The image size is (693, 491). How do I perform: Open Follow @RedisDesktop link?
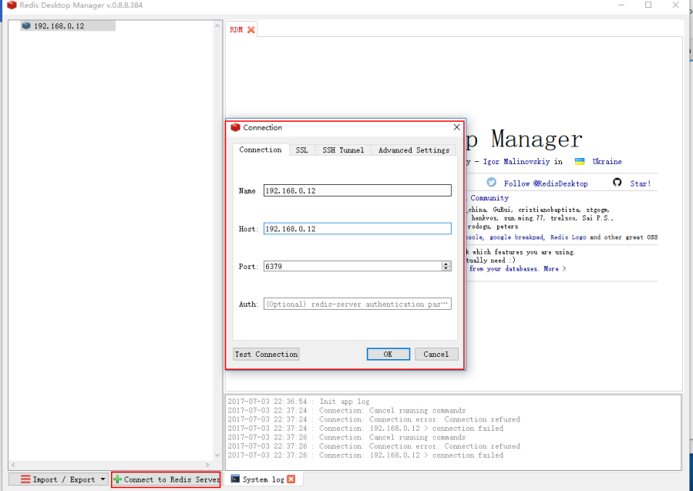pos(546,183)
